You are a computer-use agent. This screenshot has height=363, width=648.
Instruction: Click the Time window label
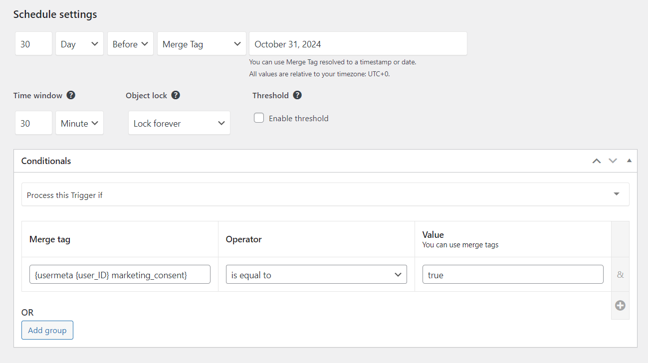click(38, 96)
